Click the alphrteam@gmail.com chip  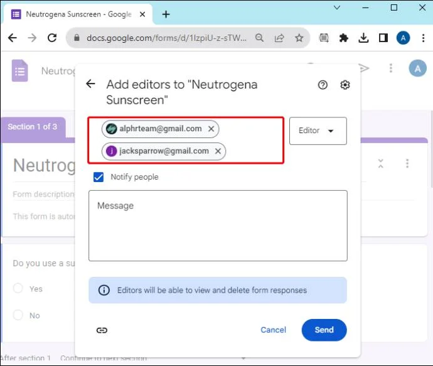click(161, 129)
